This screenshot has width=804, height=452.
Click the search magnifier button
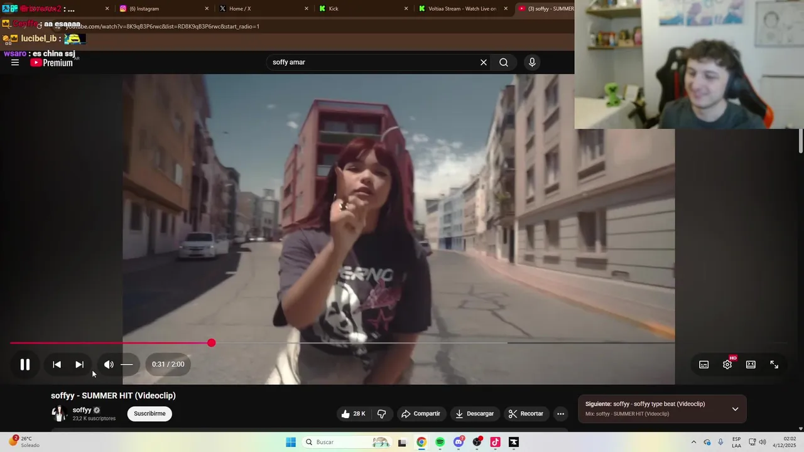(504, 62)
